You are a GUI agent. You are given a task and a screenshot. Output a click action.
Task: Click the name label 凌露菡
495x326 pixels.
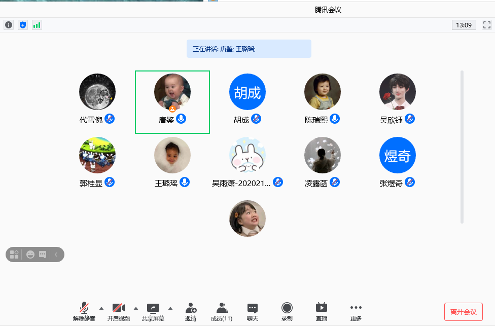click(316, 183)
